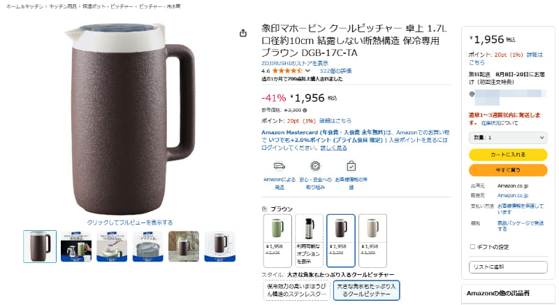This screenshot has width=559, height=305.
Task: Enable the gift settings checkbox
Action: click(x=472, y=246)
